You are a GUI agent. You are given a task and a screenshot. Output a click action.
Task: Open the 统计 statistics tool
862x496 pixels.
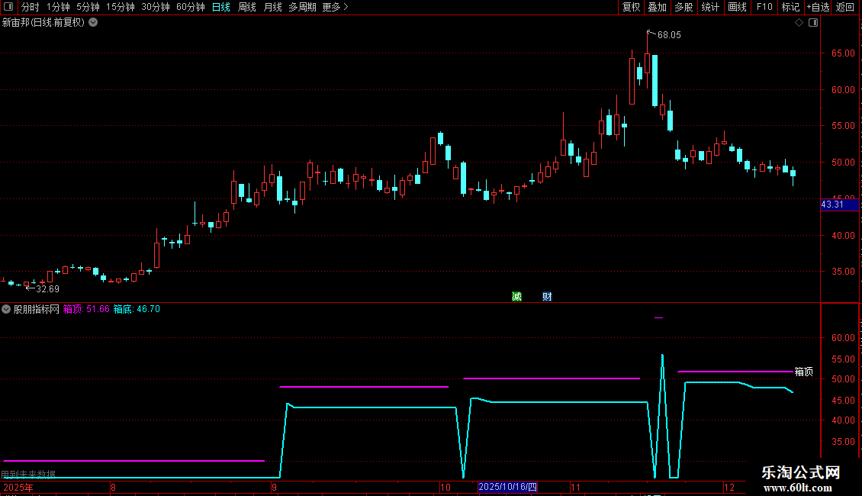[710, 7]
